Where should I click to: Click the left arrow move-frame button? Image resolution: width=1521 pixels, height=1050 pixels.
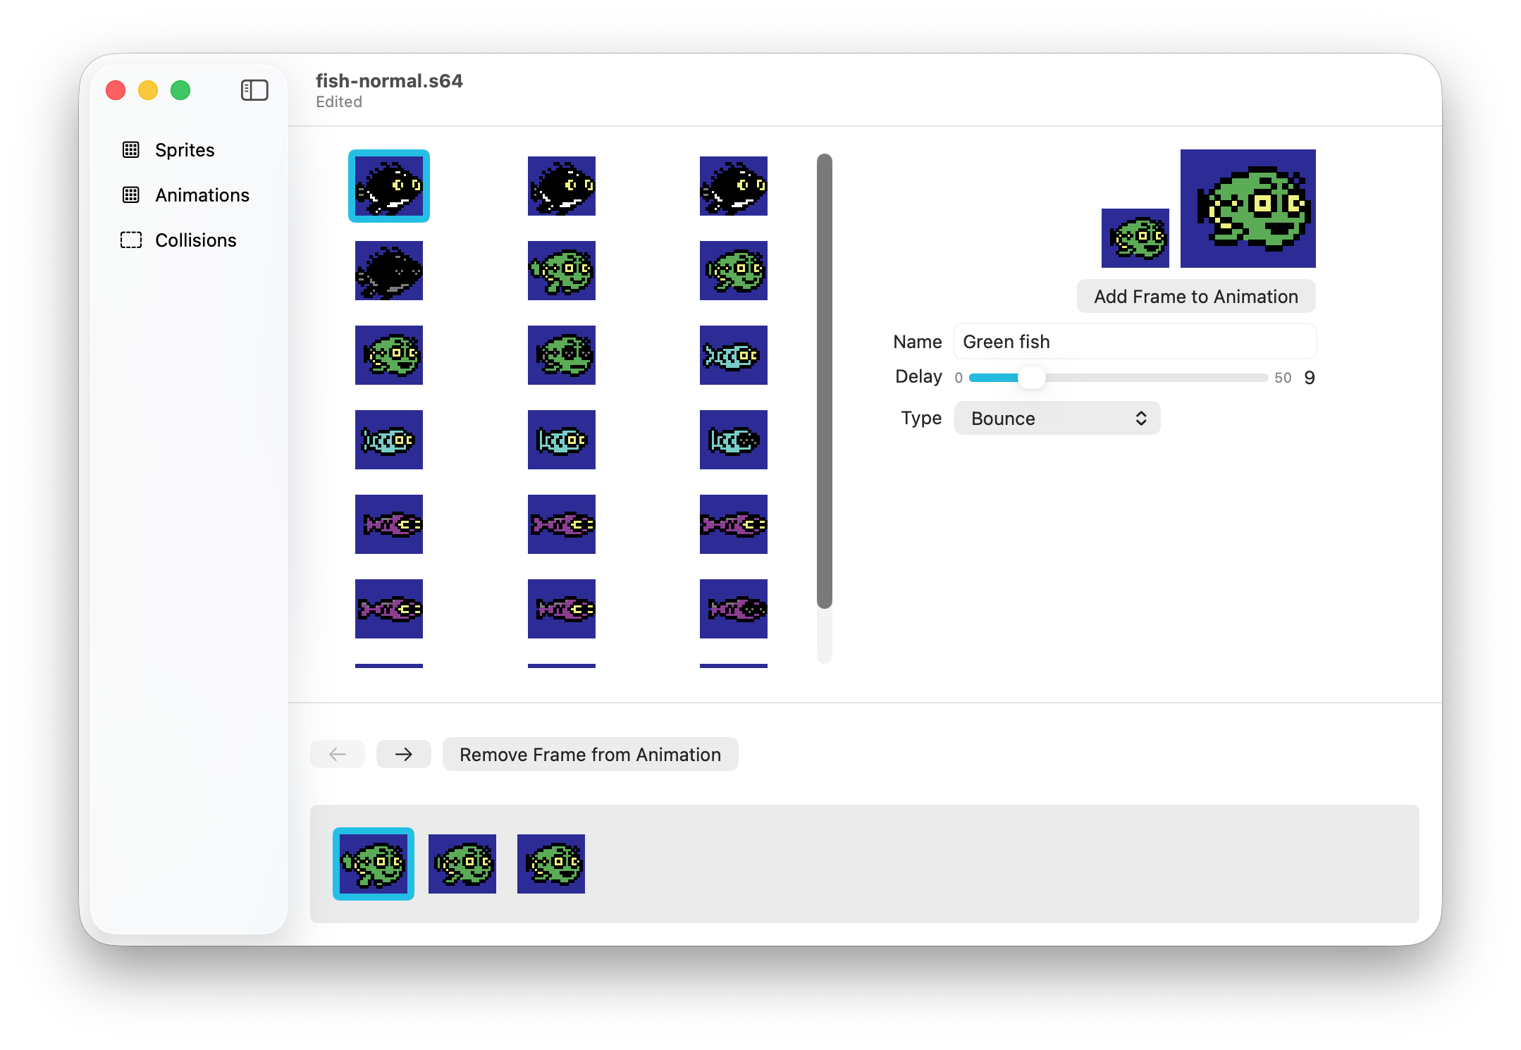(x=338, y=755)
